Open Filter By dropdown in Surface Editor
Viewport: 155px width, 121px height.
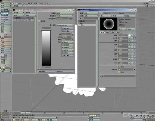91,16
